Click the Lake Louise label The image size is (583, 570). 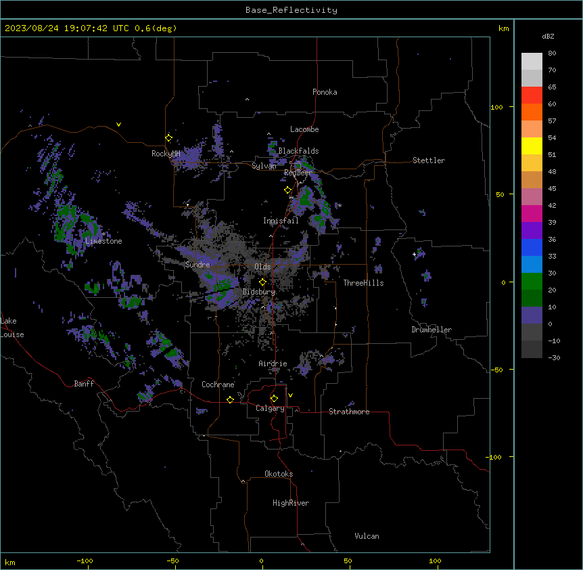pos(11,328)
